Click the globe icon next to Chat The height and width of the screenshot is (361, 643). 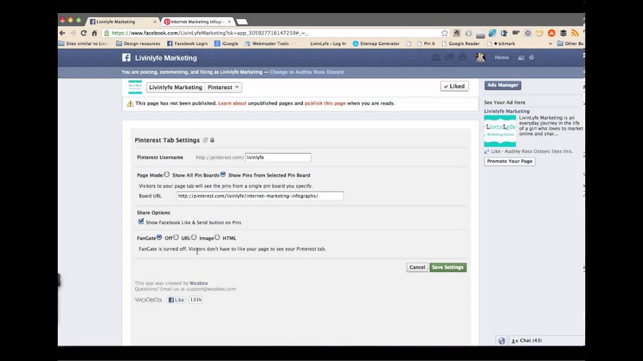(501, 341)
